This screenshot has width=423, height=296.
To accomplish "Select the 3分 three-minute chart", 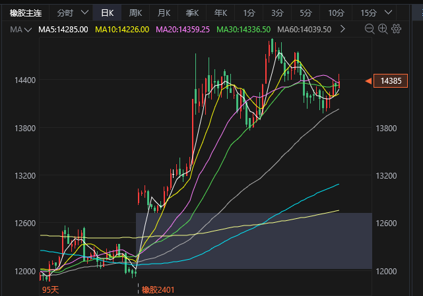I will coord(277,13).
